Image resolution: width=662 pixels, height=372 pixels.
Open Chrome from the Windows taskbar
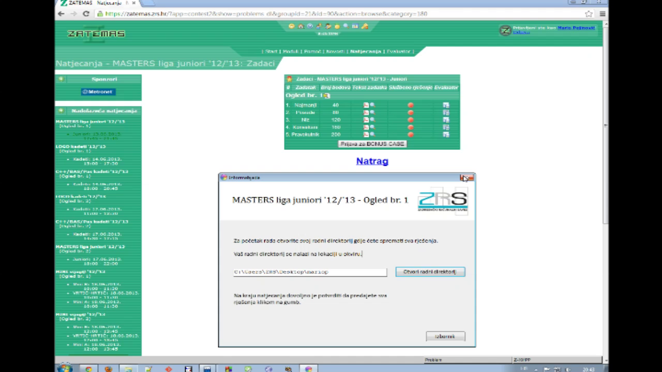[88, 369]
